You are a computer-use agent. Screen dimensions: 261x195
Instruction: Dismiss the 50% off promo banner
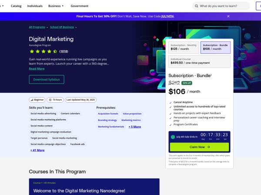click(x=228, y=16)
